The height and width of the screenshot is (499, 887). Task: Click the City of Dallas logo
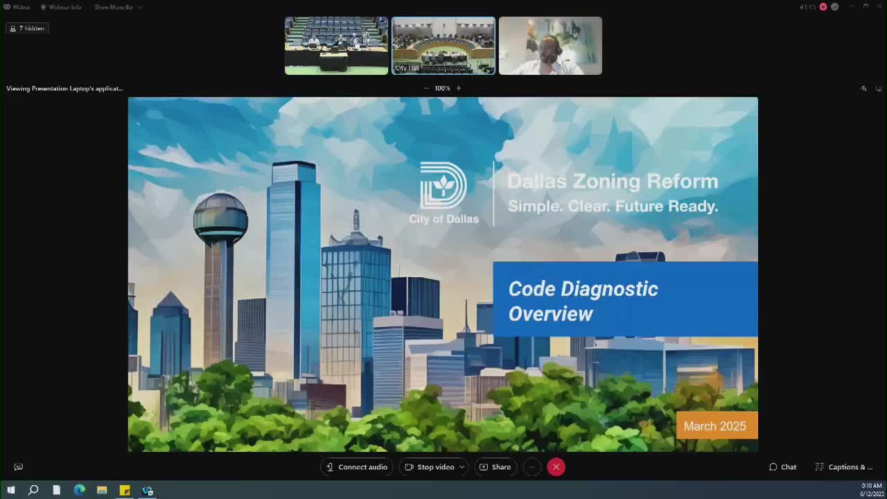pyautogui.click(x=443, y=193)
